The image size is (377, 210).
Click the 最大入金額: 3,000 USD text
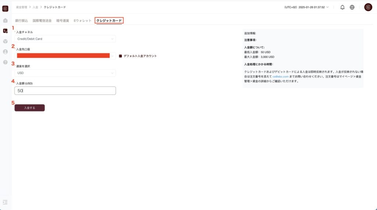pyautogui.click(x=259, y=57)
